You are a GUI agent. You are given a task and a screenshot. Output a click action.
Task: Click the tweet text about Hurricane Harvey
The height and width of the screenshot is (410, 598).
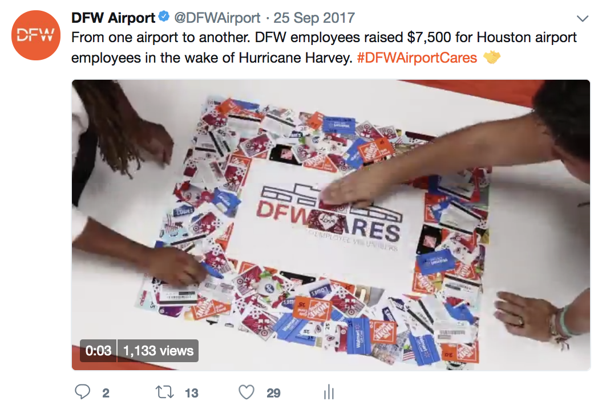click(x=324, y=48)
